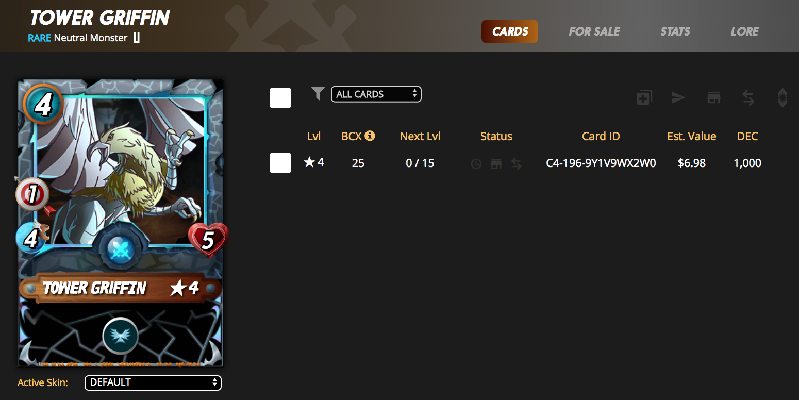
Task: Open the Active Skin DEFAULT dropdown
Action: click(x=153, y=382)
